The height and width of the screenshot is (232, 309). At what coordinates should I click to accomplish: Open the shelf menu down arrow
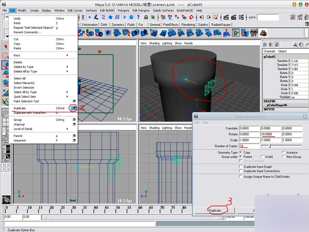click(x=7, y=36)
